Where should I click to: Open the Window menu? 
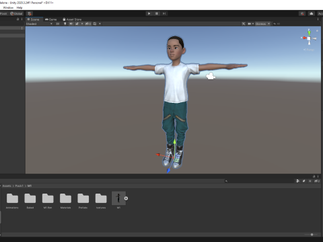point(8,7)
